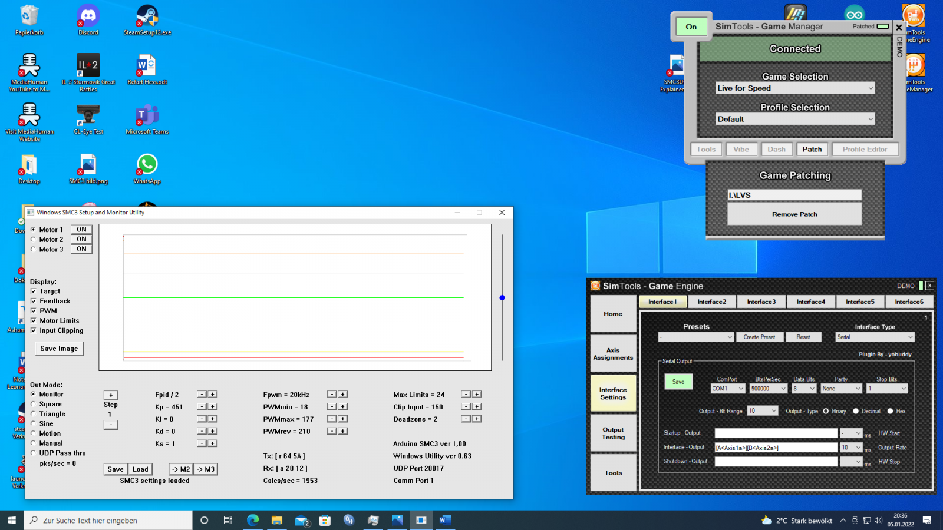Open Axis Assignments in Game Engine
The height and width of the screenshot is (530, 943).
click(x=613, y=354)
